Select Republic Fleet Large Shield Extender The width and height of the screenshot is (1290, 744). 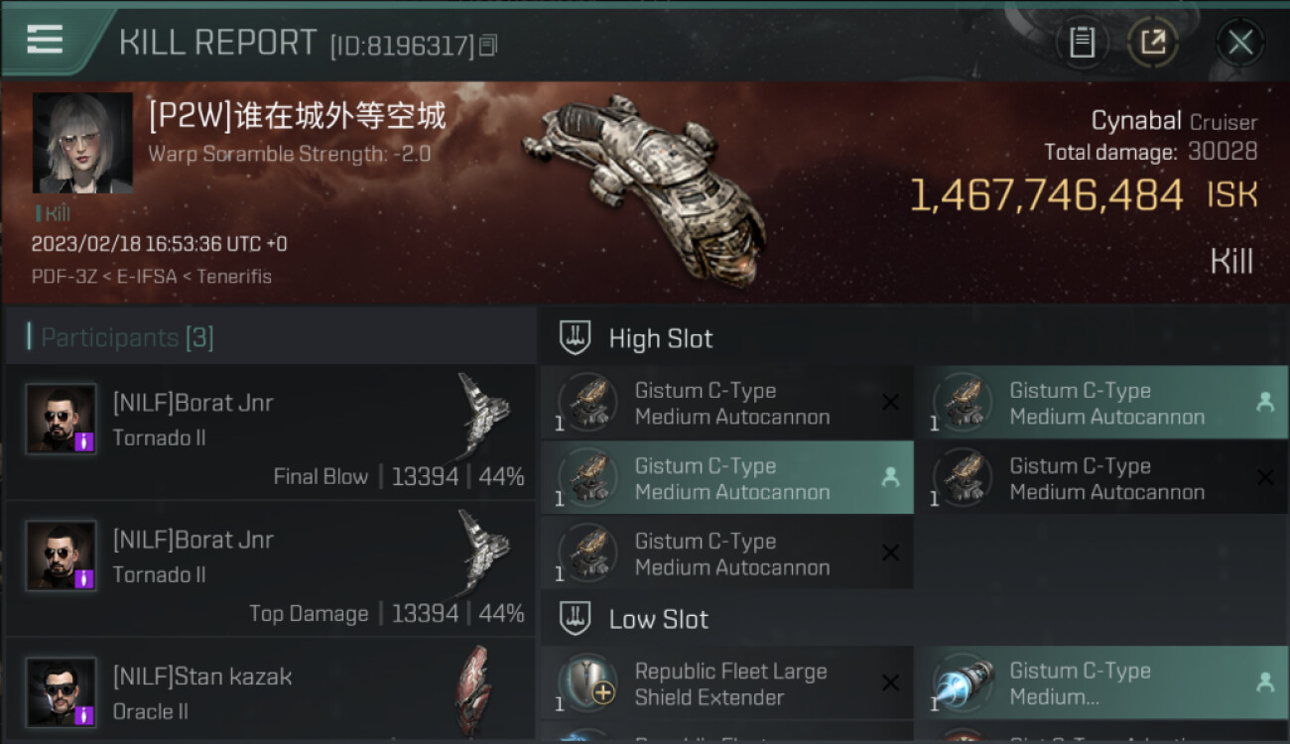click(726, 683)
